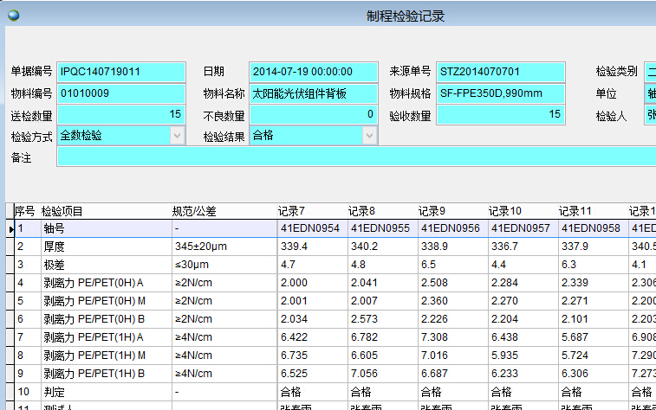This screenshot has height=410, width=656.
Task: Focus the 物料编号 field 01010009
Action: [x=120, y=93]
